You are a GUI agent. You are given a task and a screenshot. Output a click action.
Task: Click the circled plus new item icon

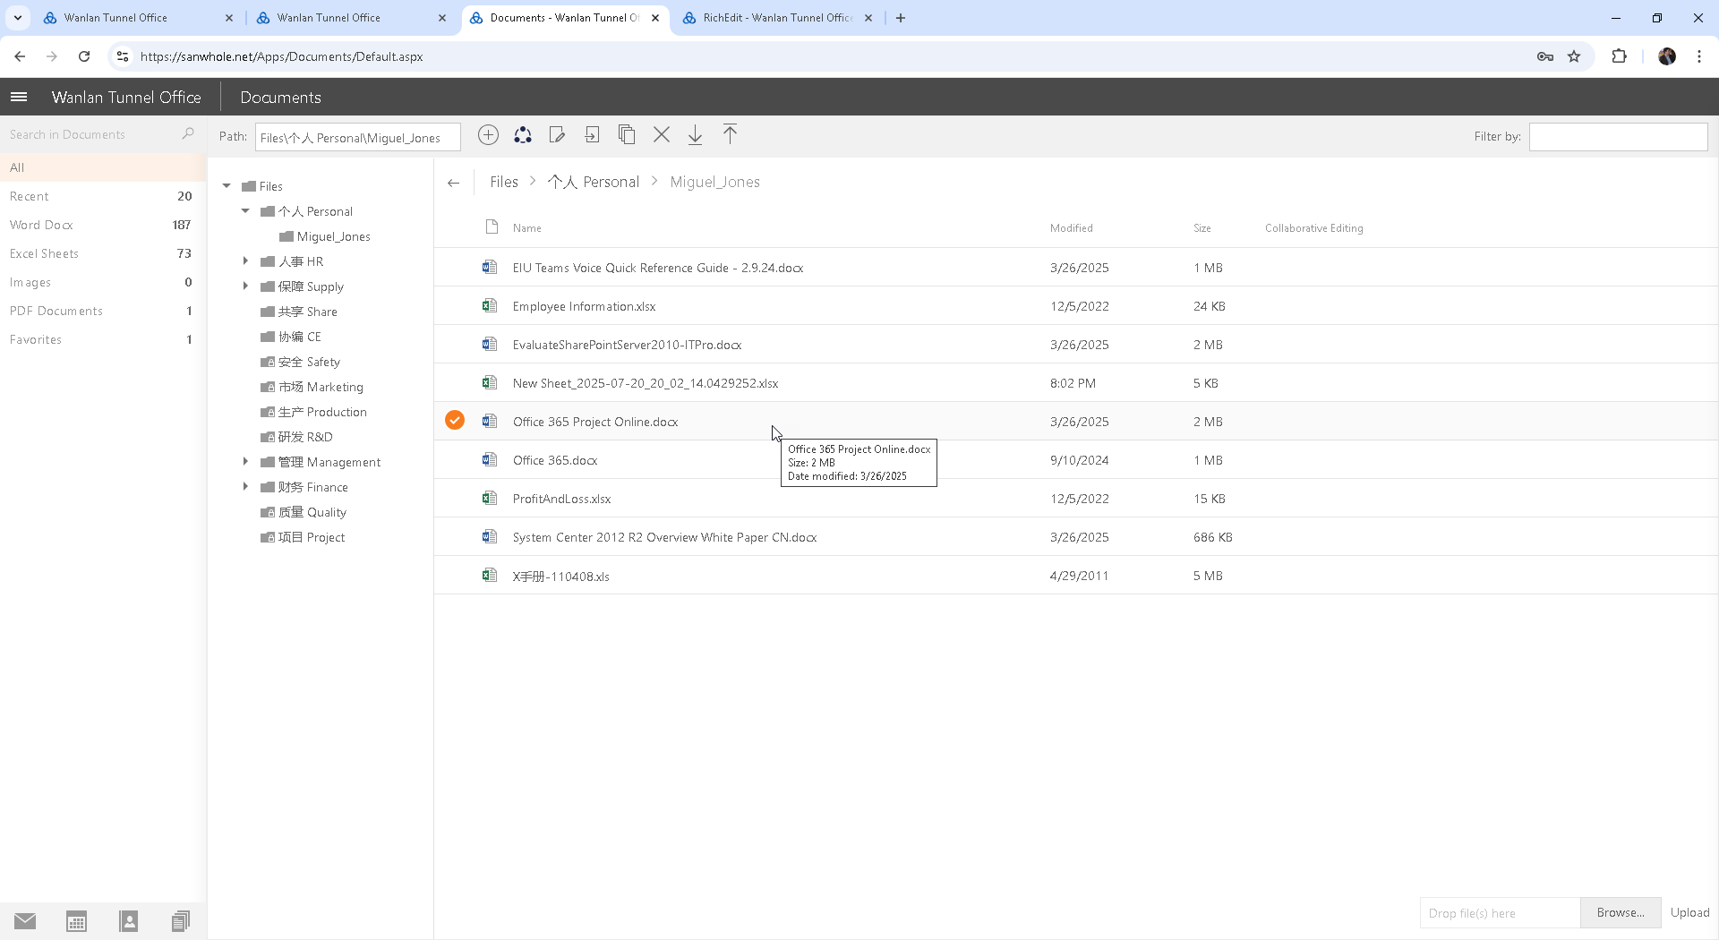tap(488, 135)
